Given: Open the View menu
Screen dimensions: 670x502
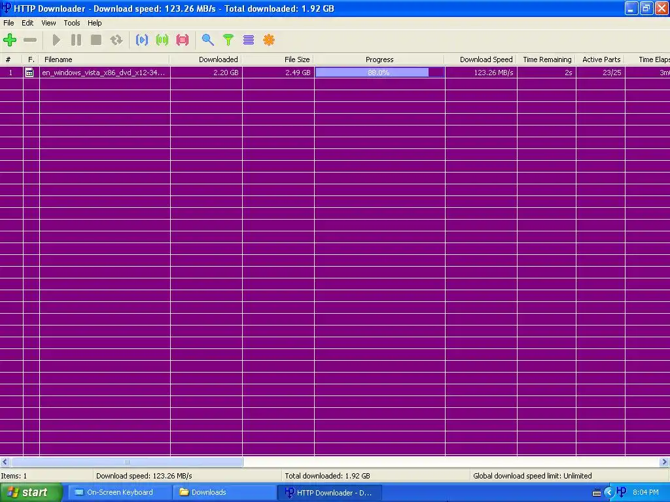Looking at the screenshot, I should 48,23.
